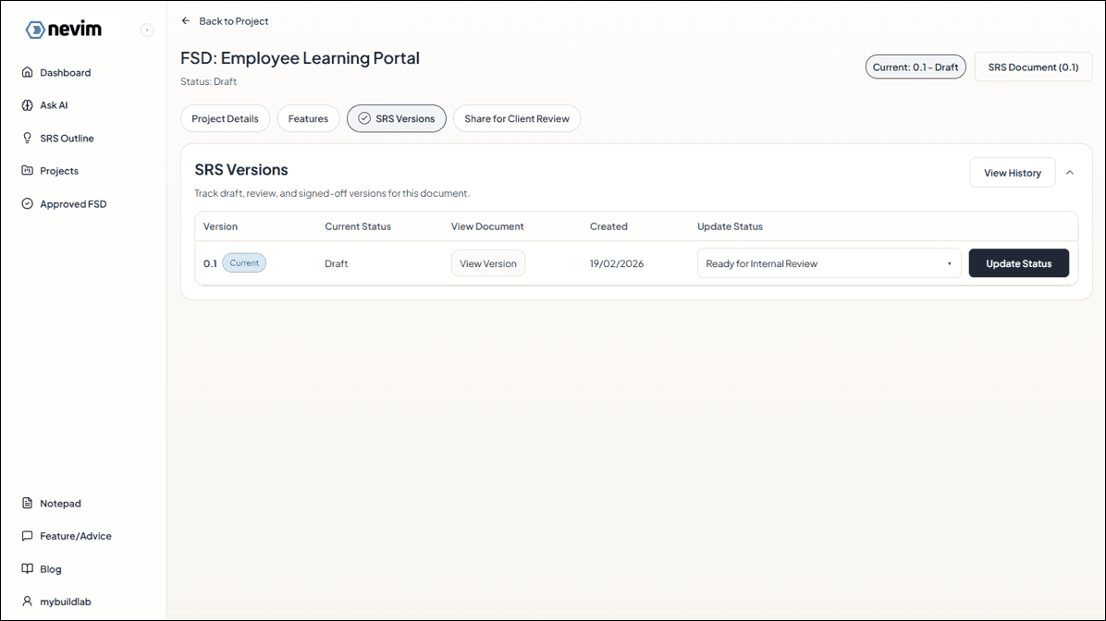Open Approved FSD checkmark icon
The height and width of the screenshot is (621, 1106).
tap(28, 204)
